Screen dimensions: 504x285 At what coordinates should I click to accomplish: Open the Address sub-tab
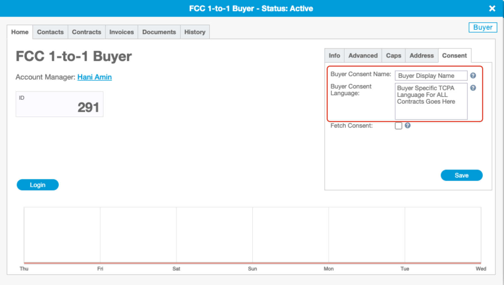tap(422, 55)
